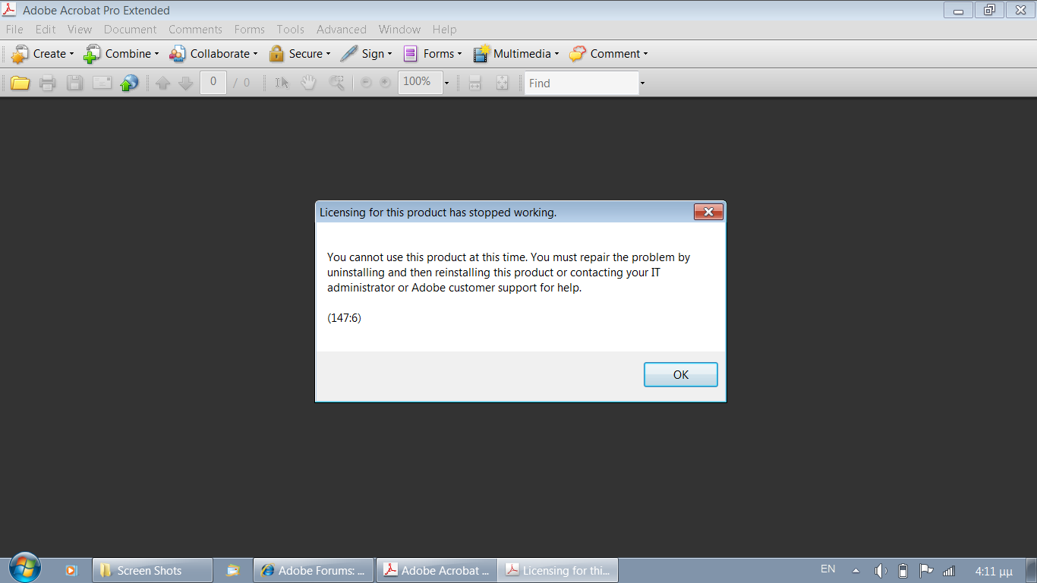Open the Window menu
The height and width of the screenshot is (583, 1037).
[x=399, y=30]
